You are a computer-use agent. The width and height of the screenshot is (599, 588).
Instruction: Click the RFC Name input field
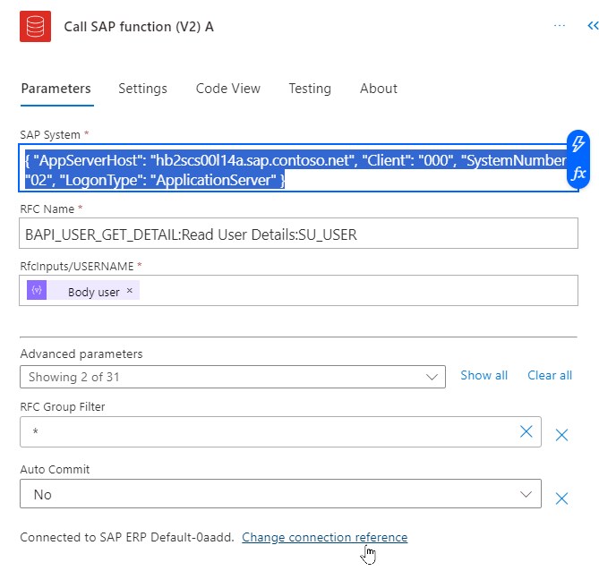[x=298, y=234]
